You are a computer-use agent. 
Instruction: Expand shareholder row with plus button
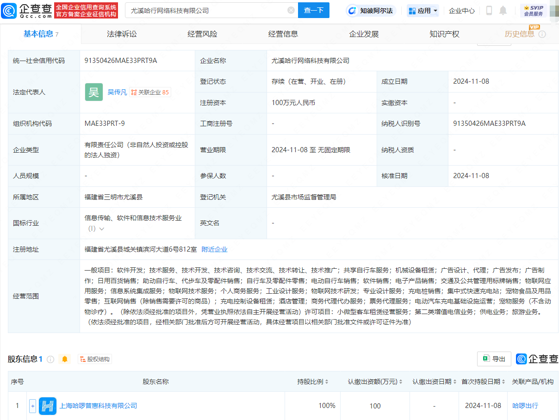point(32,406)
